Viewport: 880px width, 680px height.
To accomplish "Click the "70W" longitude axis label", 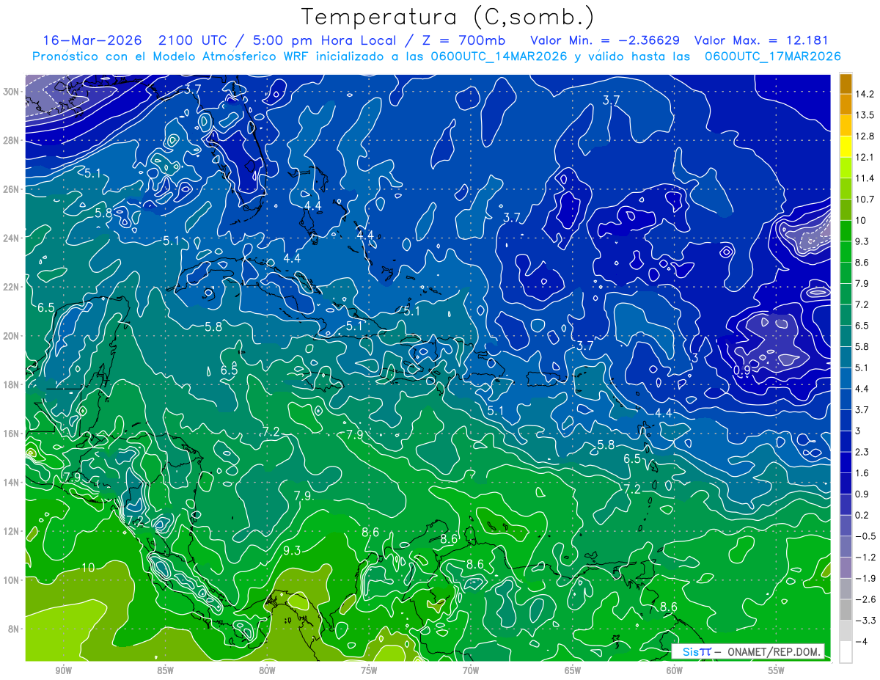I will (x=471, y=670).
